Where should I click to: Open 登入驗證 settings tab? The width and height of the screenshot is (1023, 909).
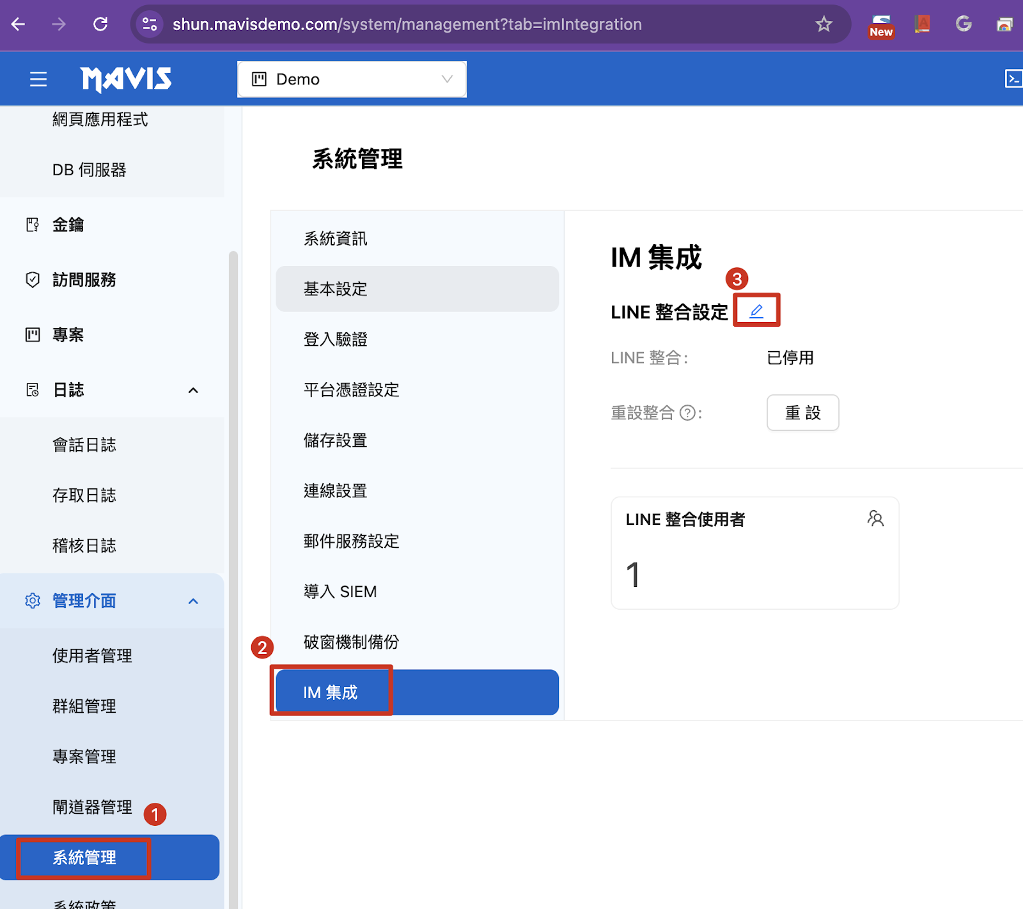coord(417,339)
